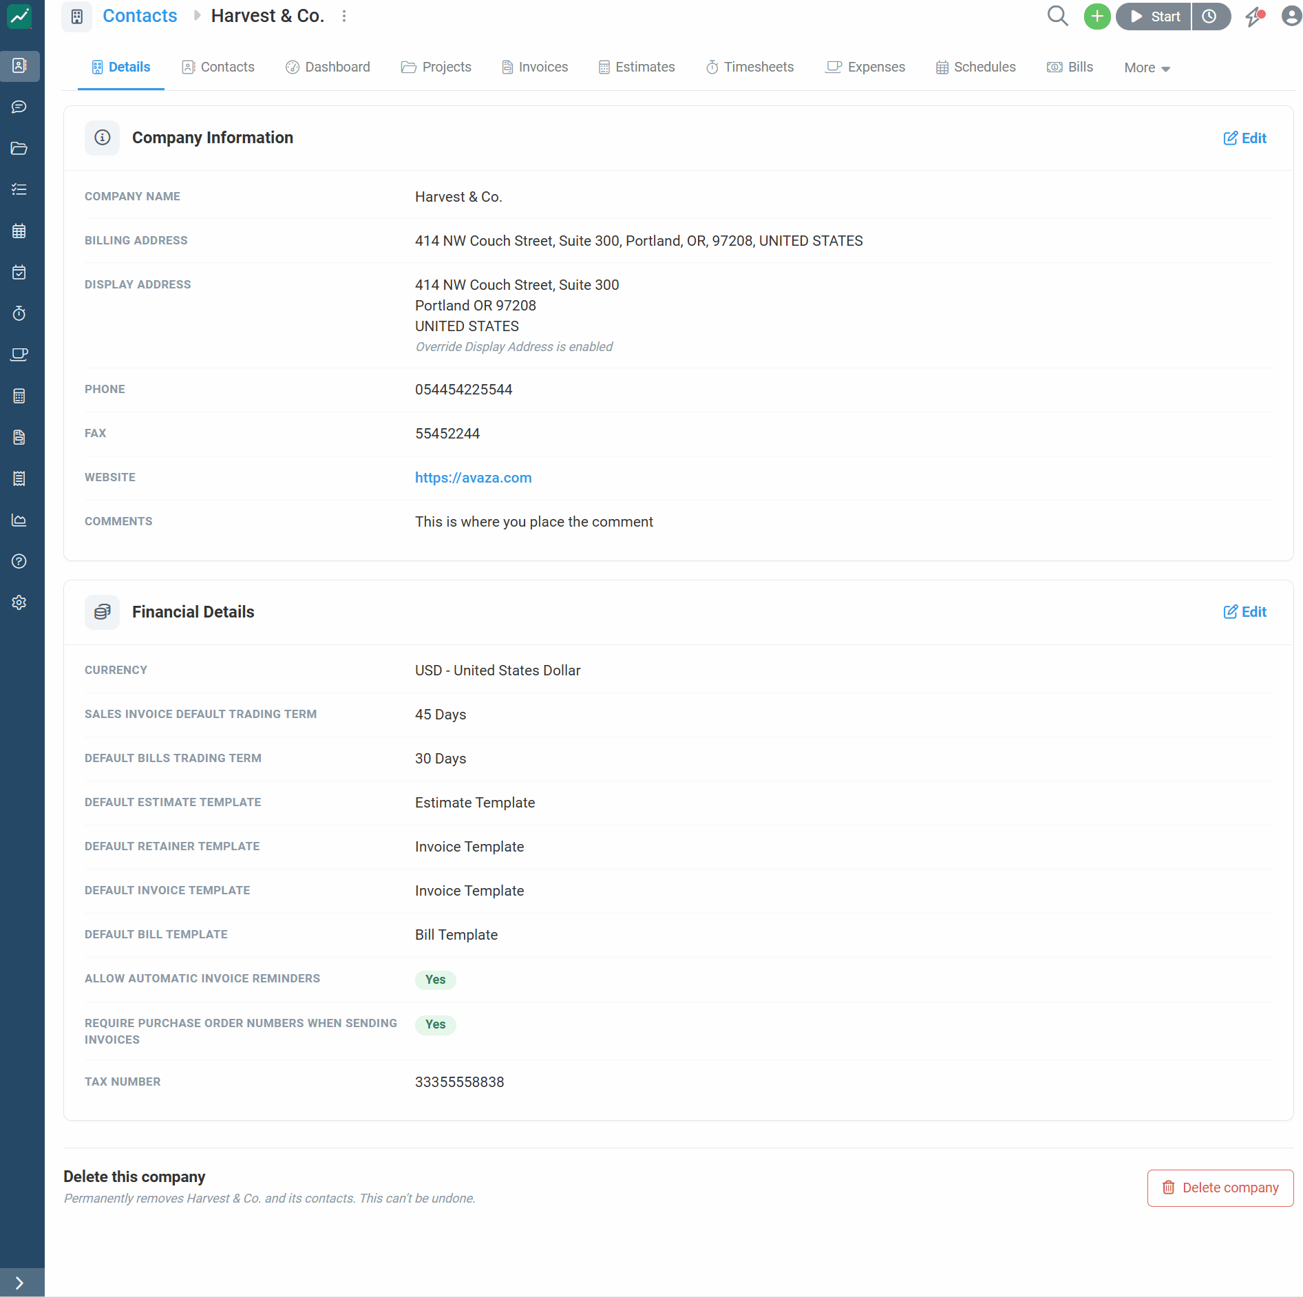The image size is (1303, 1297).
Task: Expand the sidebar with bottom arrow
Action: click(19, 1283)
